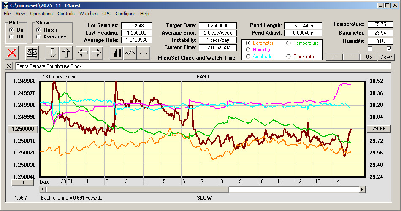Click the 29.88 right-axis center button
Viewport: 401px width, 211px height.
376,129
